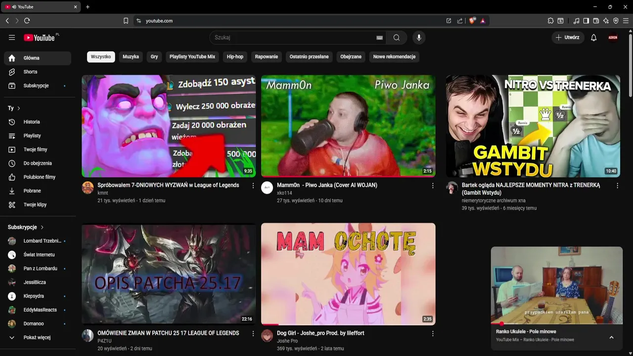This screenshot has height=356, width=633.
Task: Open niemerytoryczne archiwum xna channel link
Action: (x=494, y=200)
